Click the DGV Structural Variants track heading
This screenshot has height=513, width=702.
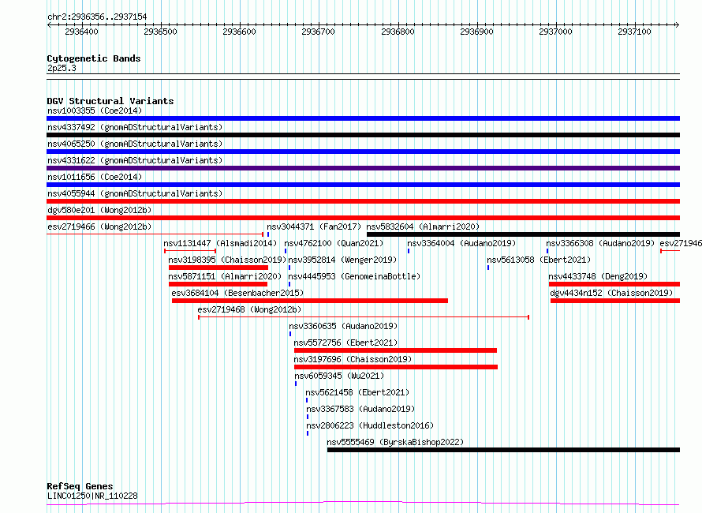[110, 101]
